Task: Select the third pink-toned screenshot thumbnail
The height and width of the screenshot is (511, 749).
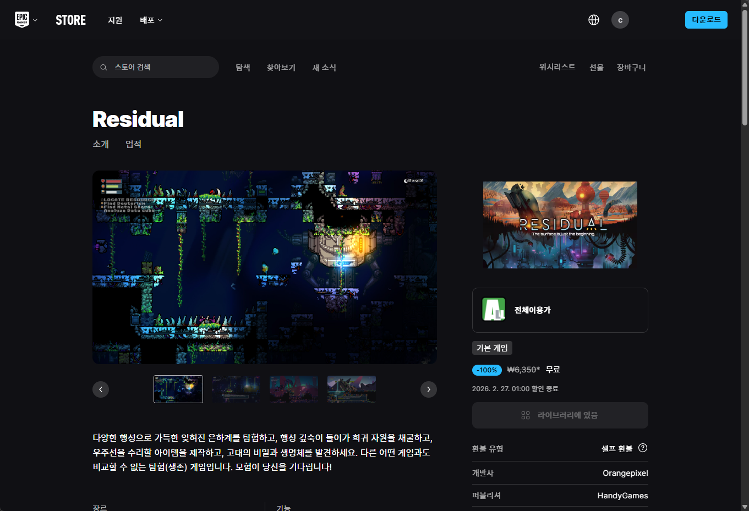Action: click(294, 389)
